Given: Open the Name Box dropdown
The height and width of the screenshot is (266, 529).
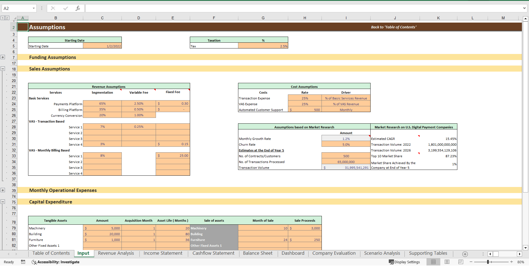Looking at the screenshot, I should (x=34, y=8).
